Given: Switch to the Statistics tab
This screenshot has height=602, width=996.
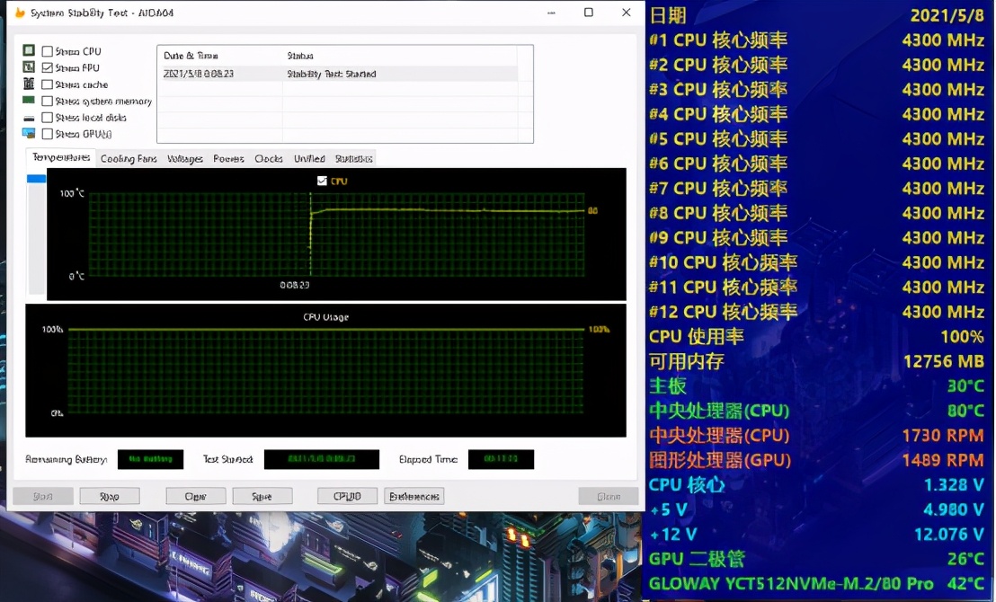Looking at the screenshot, I should 353,159.
